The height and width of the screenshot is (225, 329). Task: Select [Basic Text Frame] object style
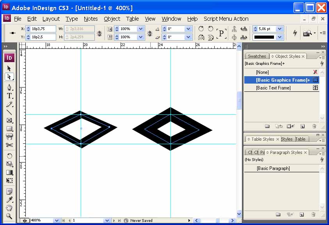(x=281, y=88)
